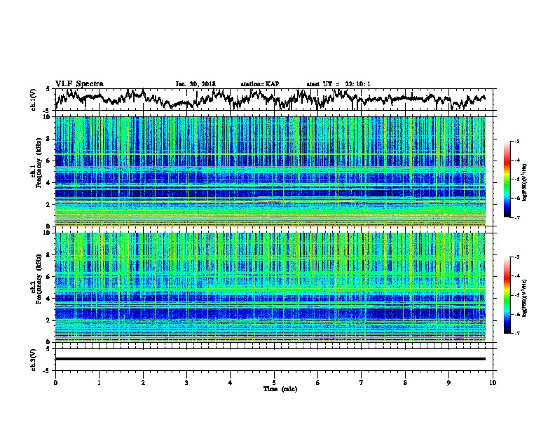Screen dimensions: 555x429
Task: Click time axis tick label "0"
Action: pyautogui.click(x=55, y=383)
